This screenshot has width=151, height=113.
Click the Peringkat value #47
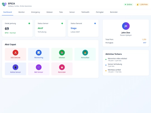pyautogui.click(x=145, y=43)
